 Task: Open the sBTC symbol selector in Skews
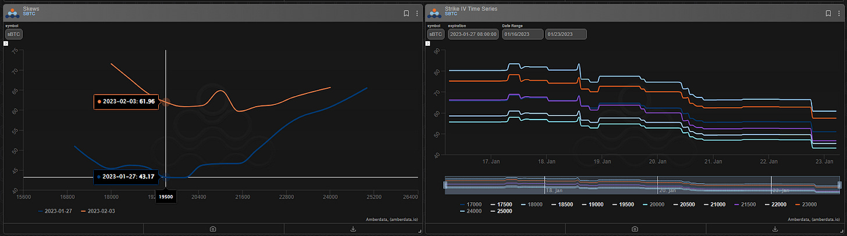coord(13,34)
